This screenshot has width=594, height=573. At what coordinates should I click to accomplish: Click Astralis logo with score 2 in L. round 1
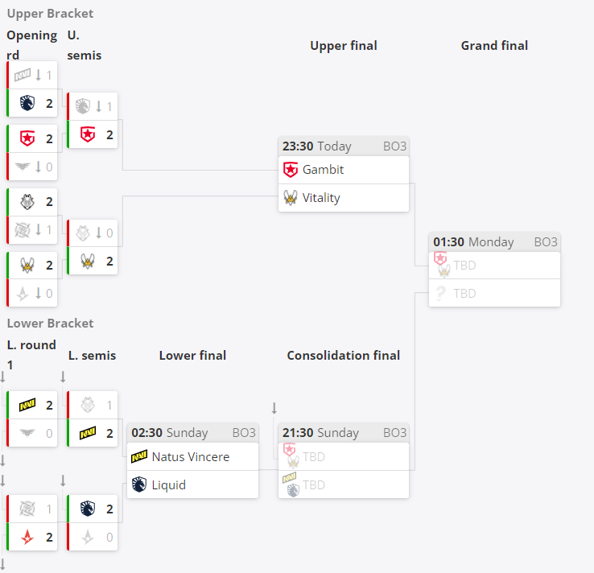click(x=27, y=537)
